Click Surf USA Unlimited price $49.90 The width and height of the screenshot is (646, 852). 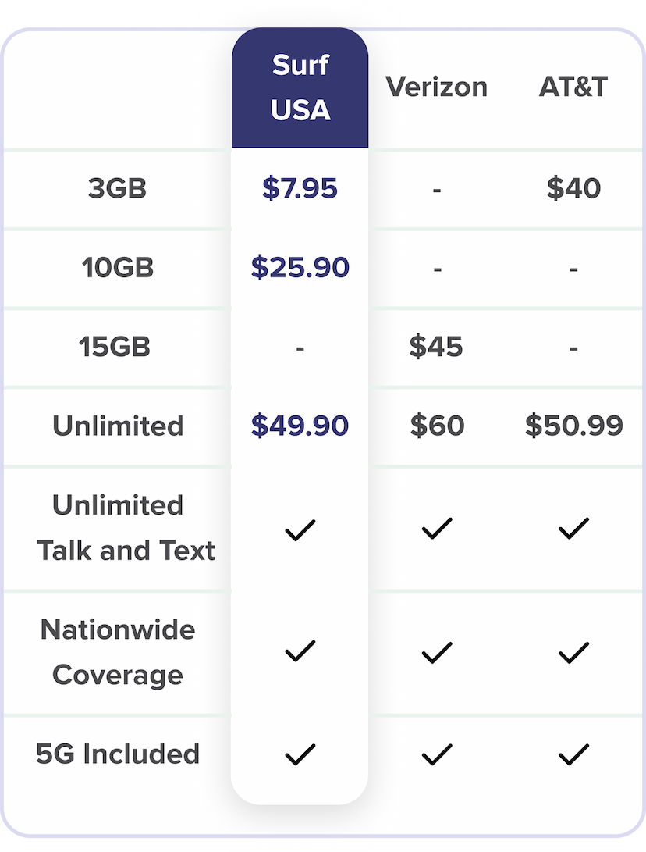300,426
